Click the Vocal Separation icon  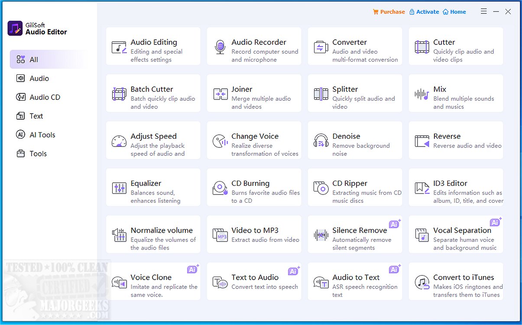click(421, 235)
